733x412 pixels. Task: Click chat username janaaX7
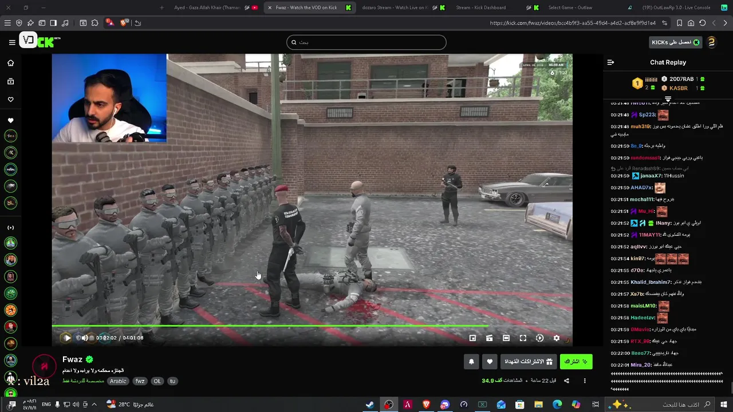651,176
